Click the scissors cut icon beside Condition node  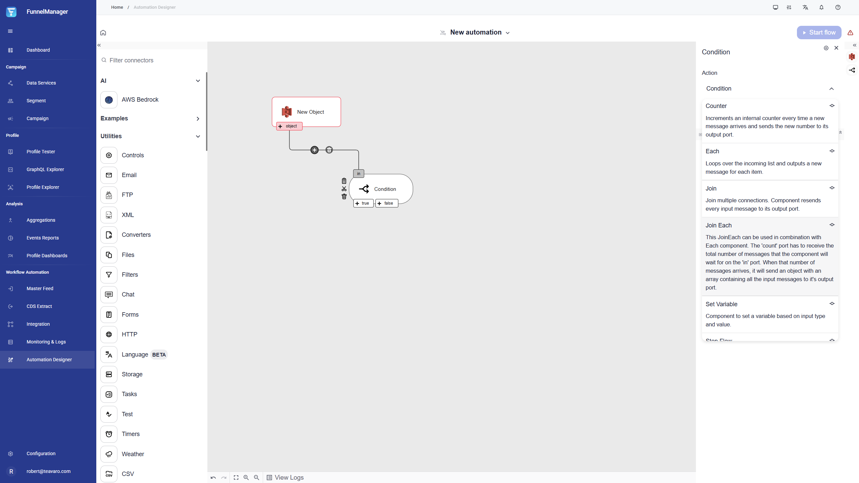click(344, 189)
